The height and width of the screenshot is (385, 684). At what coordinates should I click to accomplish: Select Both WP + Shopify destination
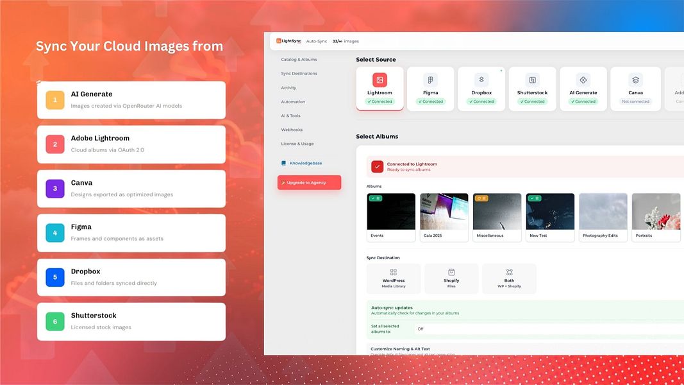[509, 278]
